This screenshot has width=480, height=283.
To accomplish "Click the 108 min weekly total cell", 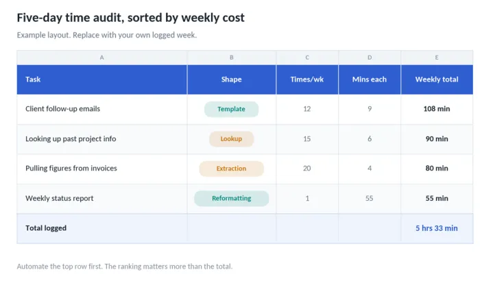I will point(437,109).
